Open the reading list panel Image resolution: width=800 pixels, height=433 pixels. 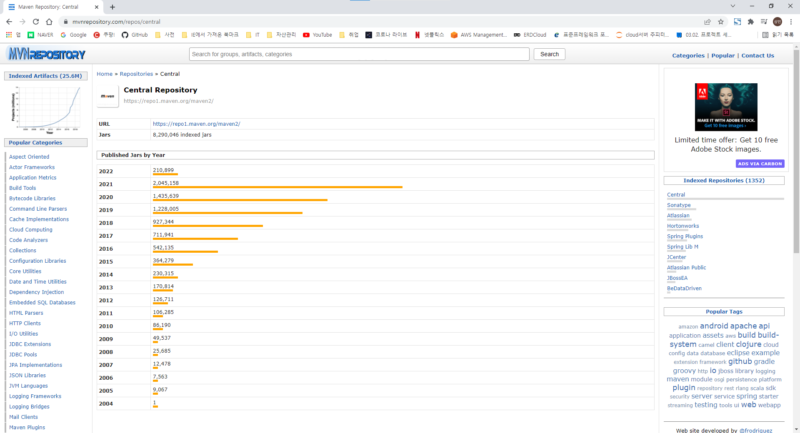pos(777,35)
